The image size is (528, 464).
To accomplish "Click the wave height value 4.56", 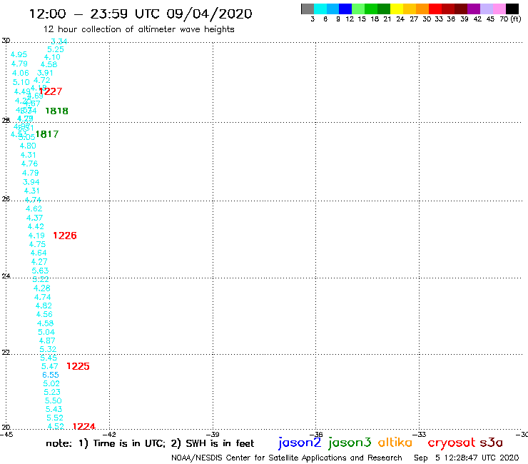I will (x=44, y=314).
